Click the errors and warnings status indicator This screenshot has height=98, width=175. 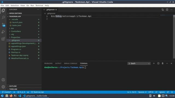coord(21,92)
